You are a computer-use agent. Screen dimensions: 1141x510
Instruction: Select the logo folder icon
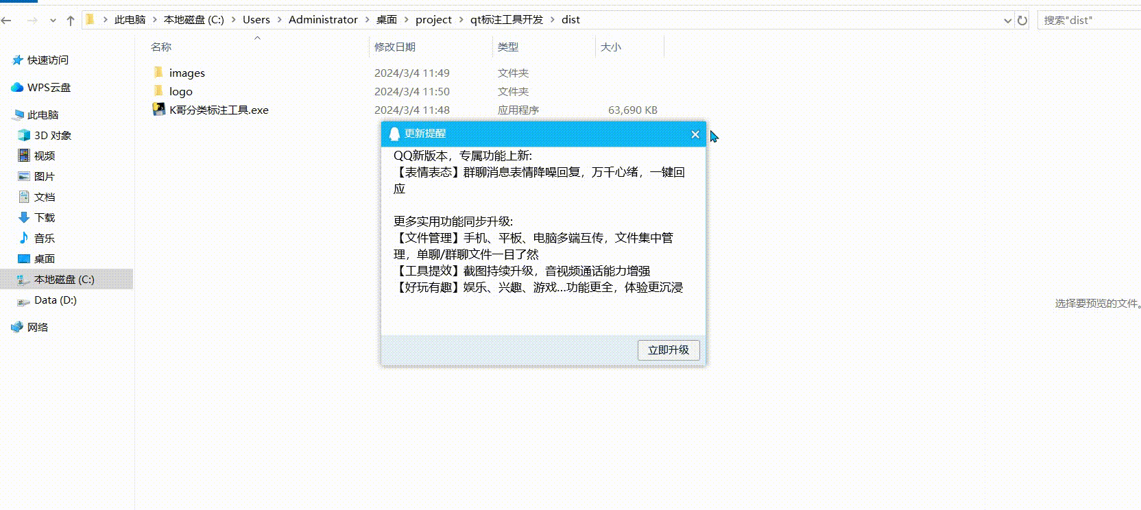click(x=158, y=90)
